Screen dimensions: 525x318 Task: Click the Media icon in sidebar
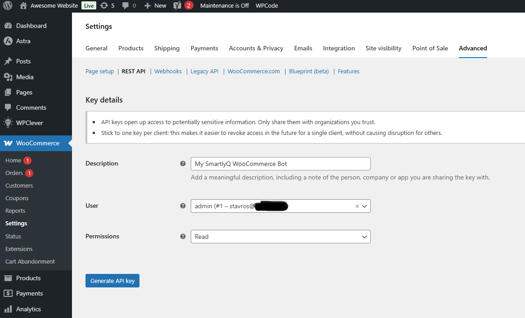(8, 77)
